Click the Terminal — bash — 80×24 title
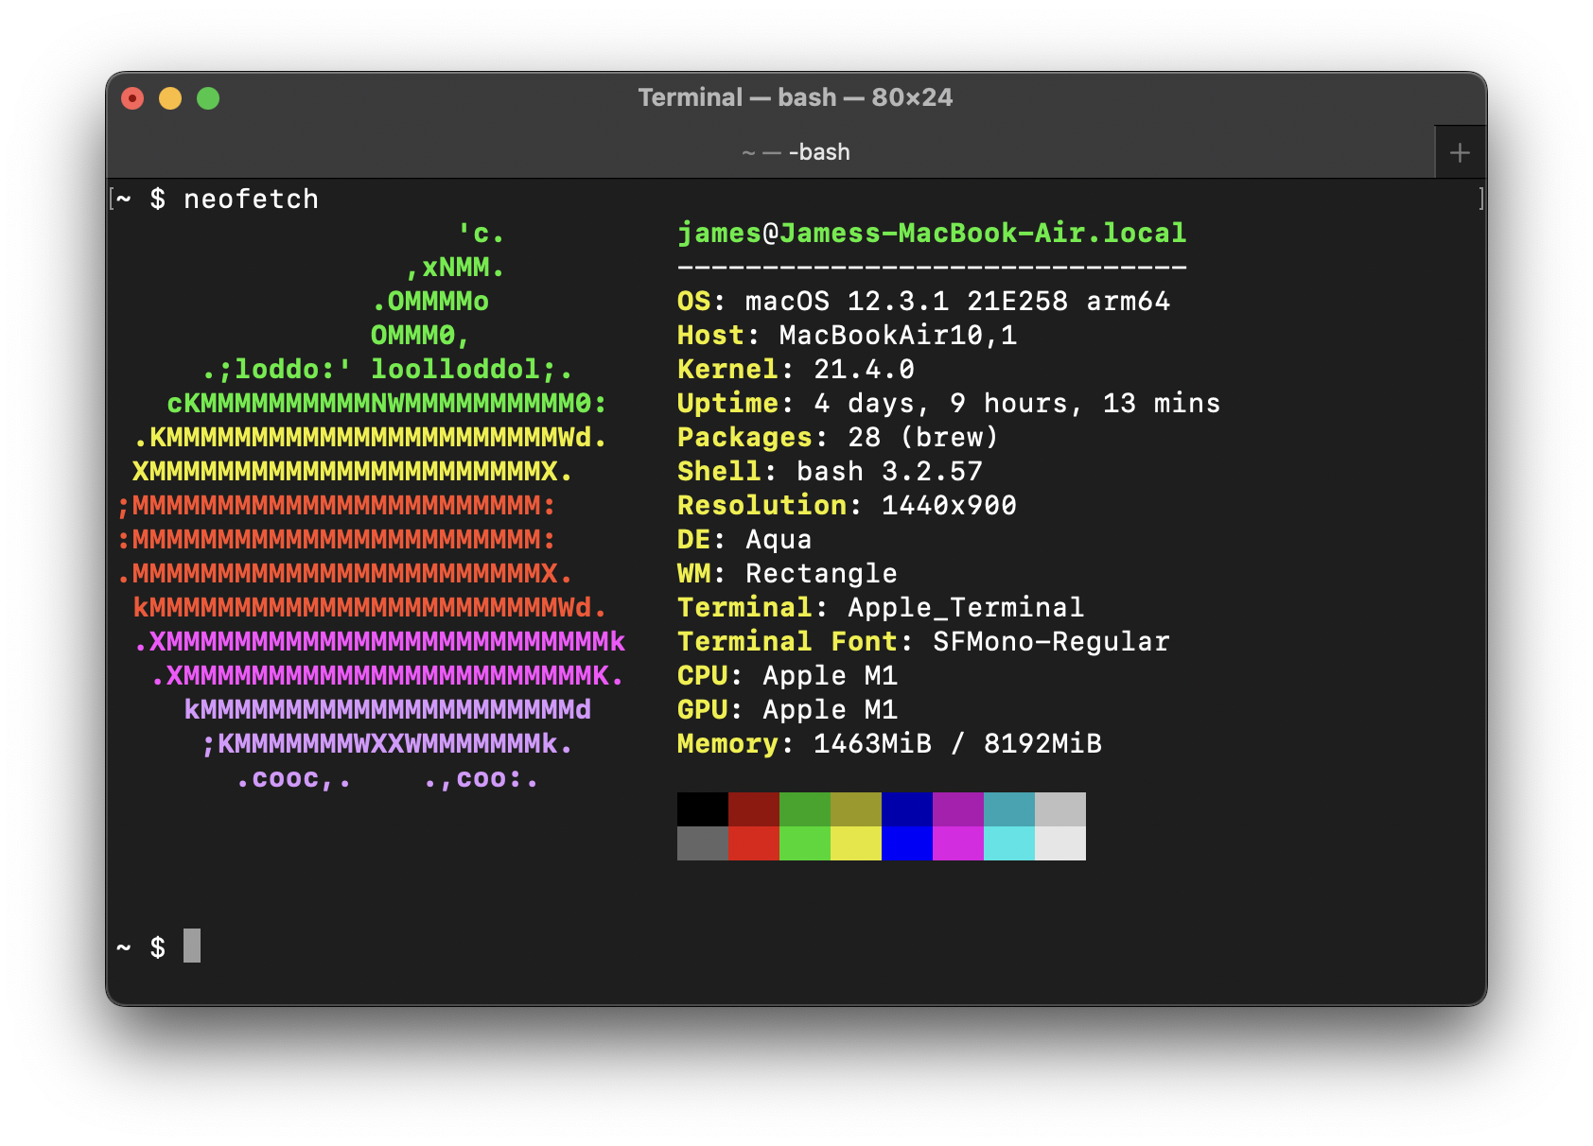1593x1146 pixels. point(796,97)
